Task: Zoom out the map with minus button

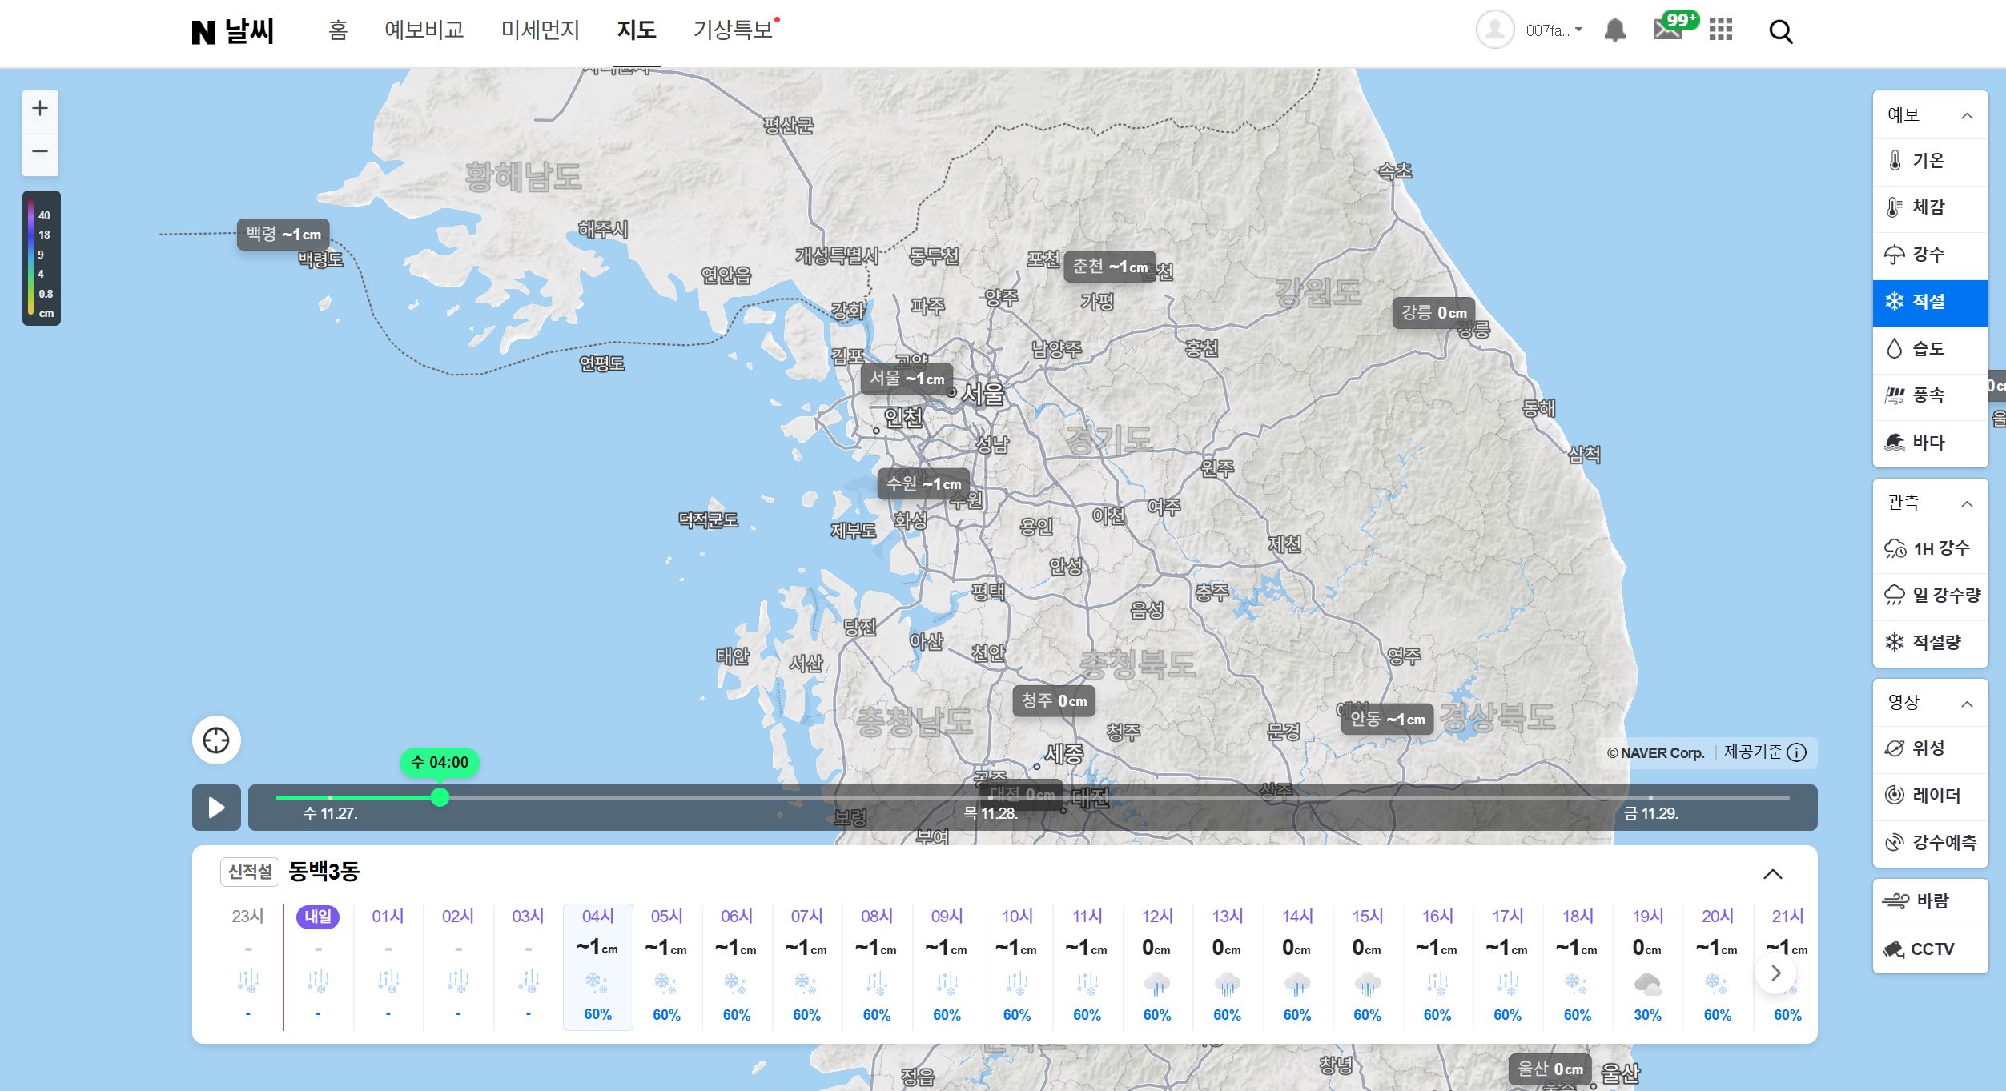Action: tap(40, 151)
